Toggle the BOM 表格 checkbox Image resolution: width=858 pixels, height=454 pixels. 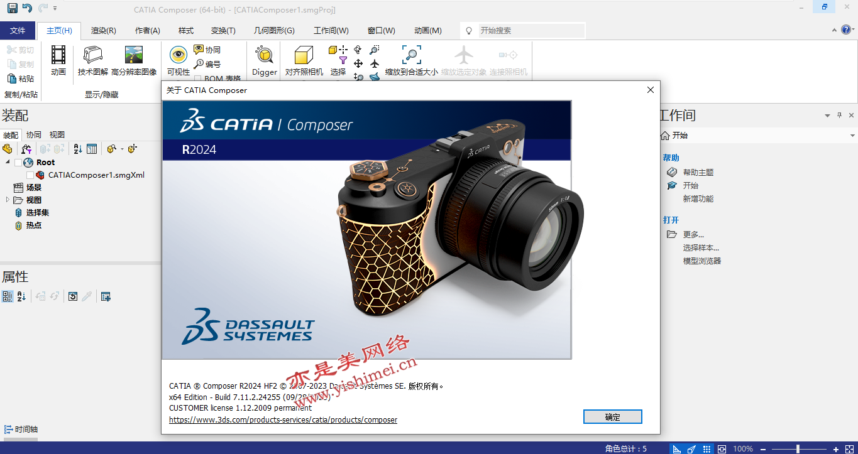pyautogui.click(x=197, y=79)
